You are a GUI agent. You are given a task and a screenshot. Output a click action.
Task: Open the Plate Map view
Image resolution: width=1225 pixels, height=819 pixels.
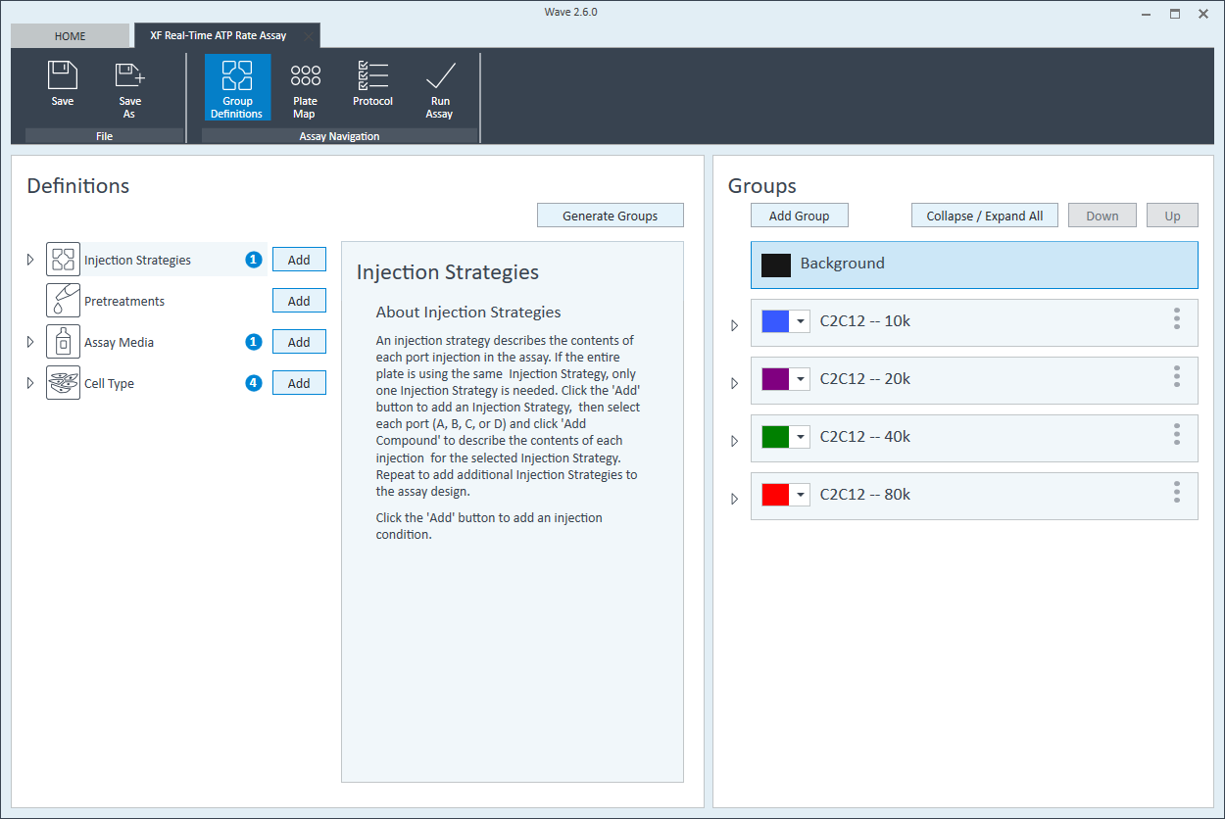click(305, 76)
